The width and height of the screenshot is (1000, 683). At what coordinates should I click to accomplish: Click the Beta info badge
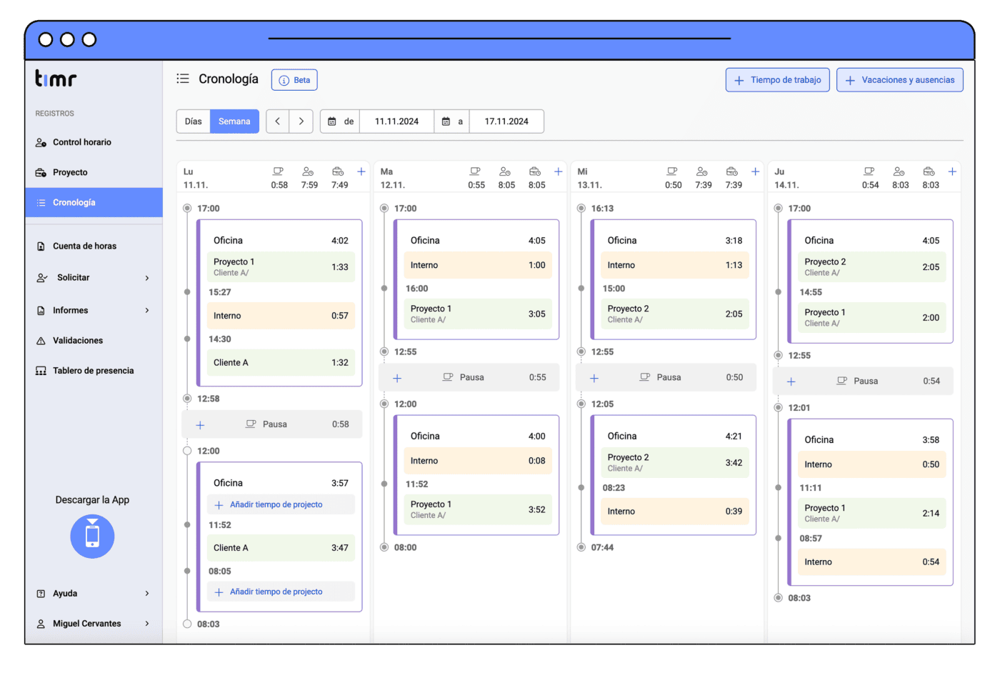click(x=294, y=80)
